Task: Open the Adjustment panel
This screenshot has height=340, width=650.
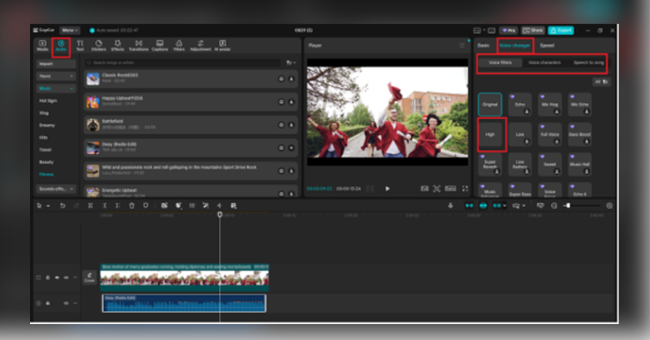Action: [x=200, y=45]
